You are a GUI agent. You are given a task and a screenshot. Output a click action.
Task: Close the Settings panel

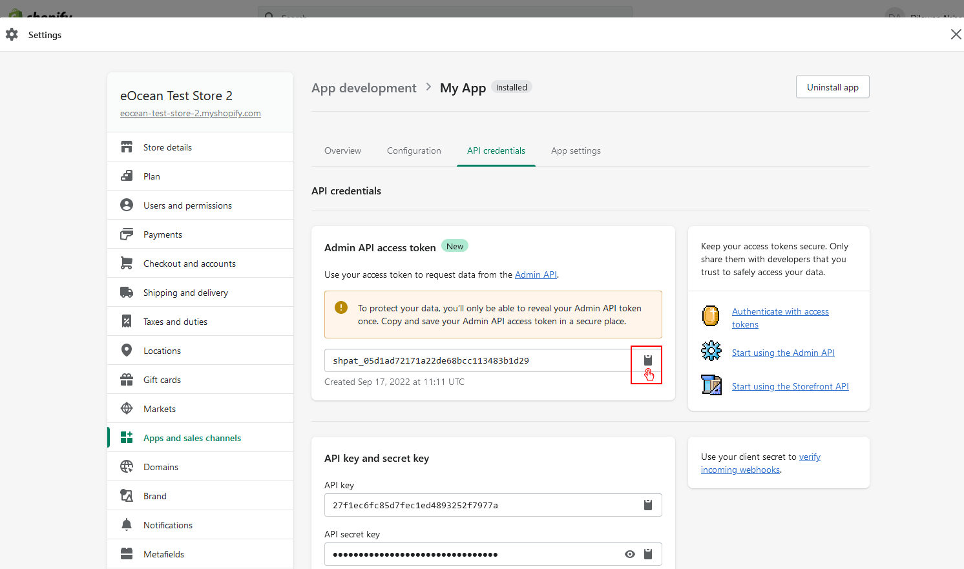pos(956,34)
